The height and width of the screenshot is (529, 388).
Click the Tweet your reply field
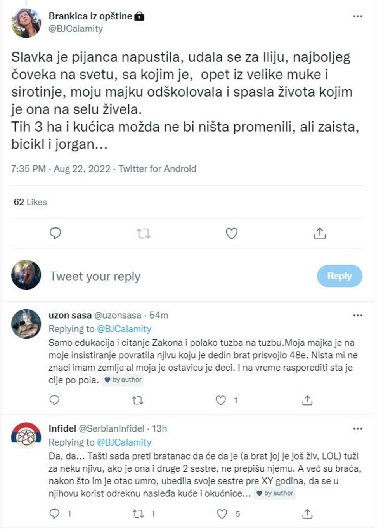coord(95,276)
